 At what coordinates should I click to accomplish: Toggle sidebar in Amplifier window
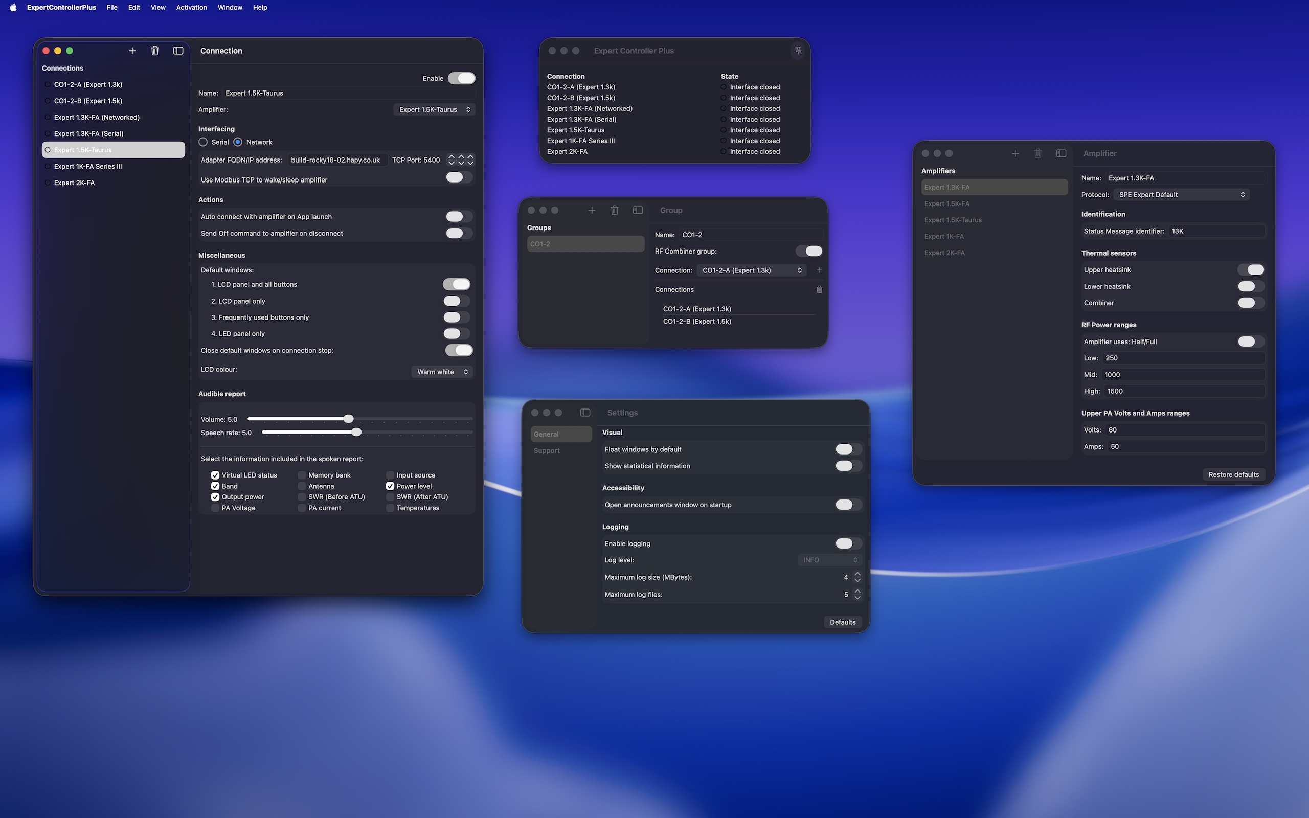click(x=1062, y=153)
